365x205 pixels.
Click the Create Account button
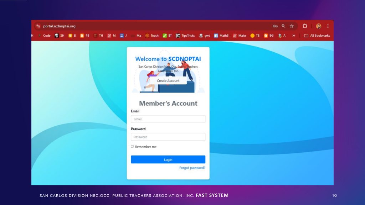(x=168, y=81)
